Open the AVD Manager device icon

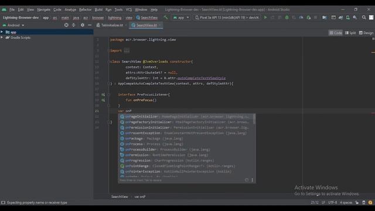347,18
